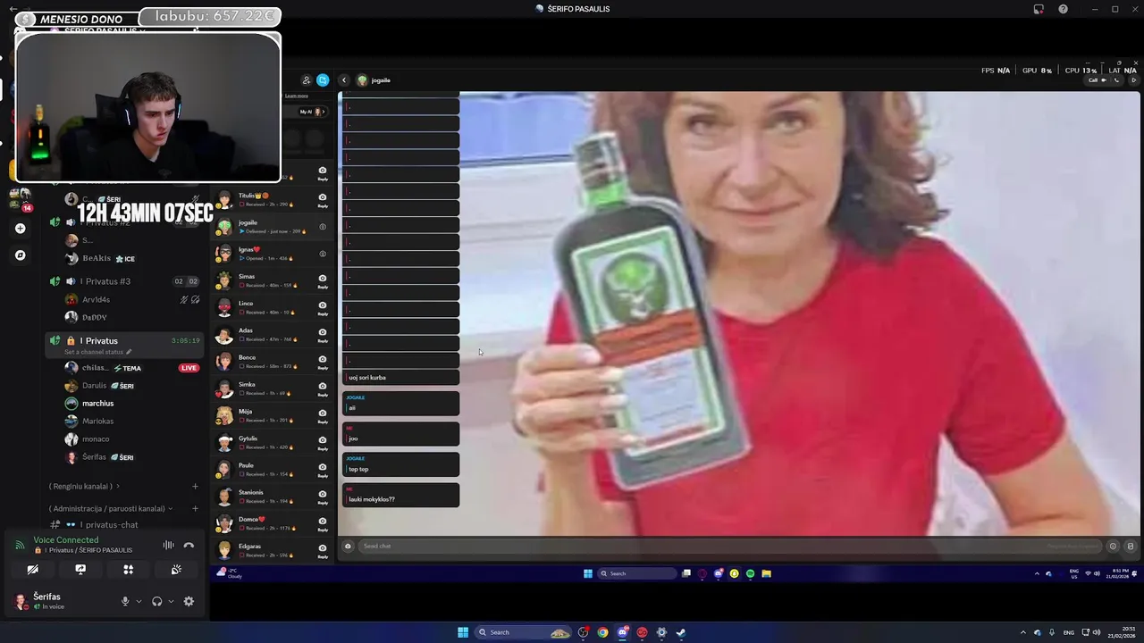Join the Privatus #3 voice channel
This screenshot has height=643, width=1144.
click(x=125, y=281)
